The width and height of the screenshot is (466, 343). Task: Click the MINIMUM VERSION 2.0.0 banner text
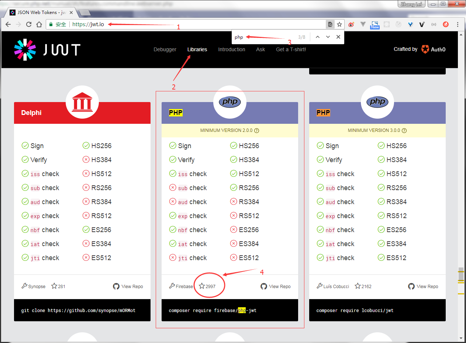(227, 130)
